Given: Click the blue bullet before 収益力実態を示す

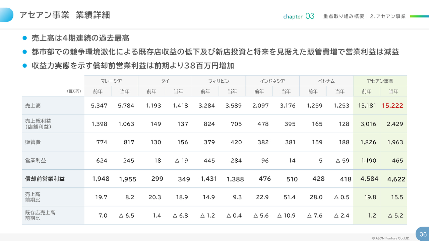Looking at the screenshot, I should [24, 66].
